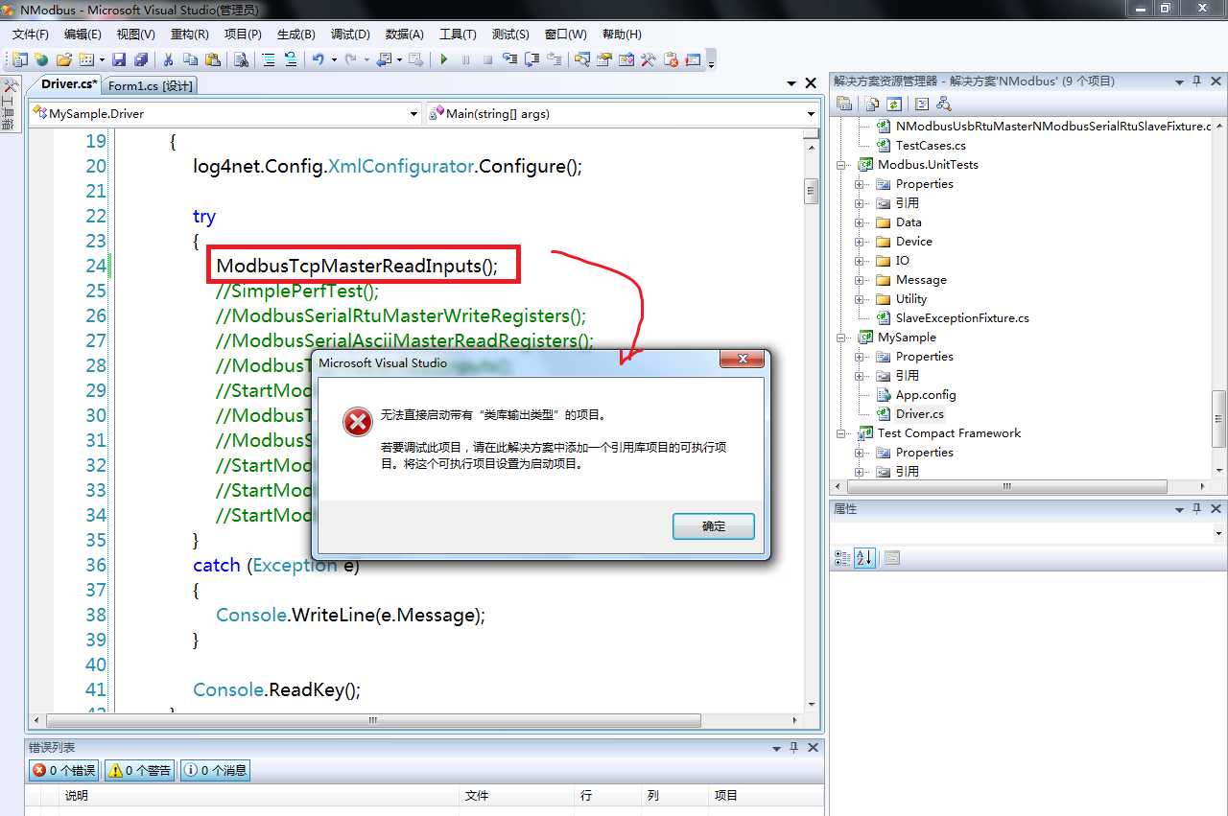The image size is (1228, 816).
Task: Select the Driver.cs* editor tab
Action: [69, 84]
